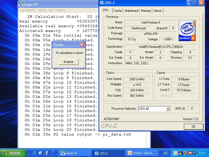Click the Intel Pentium 4 logo
Screen dimensions: 209x157
pyautogui.click(x=187, y=31)
